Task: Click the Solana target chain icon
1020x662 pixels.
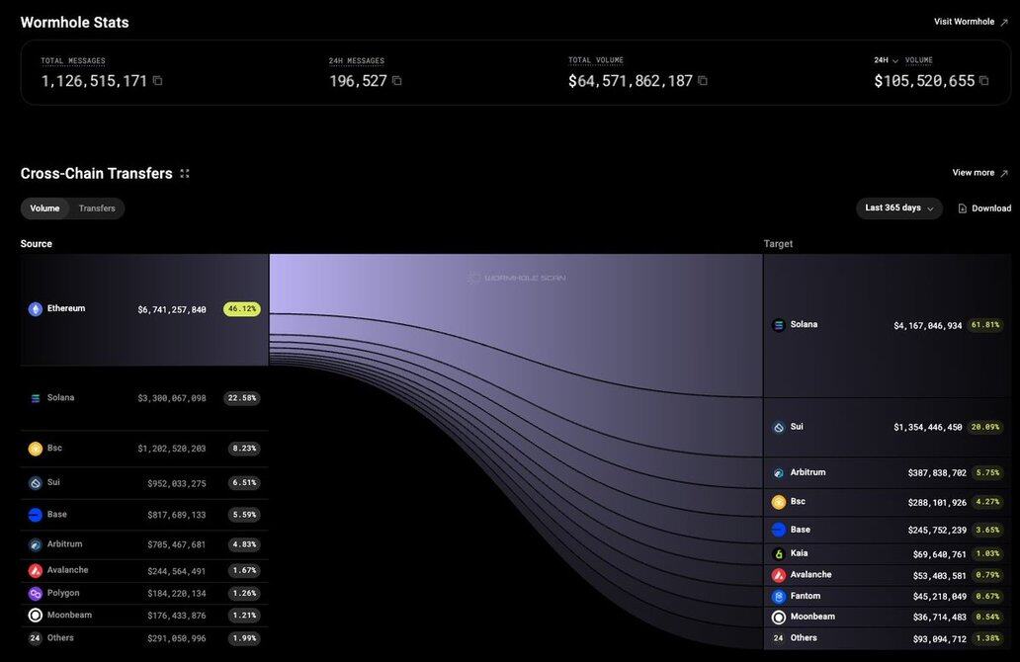Action: (779, 325)
